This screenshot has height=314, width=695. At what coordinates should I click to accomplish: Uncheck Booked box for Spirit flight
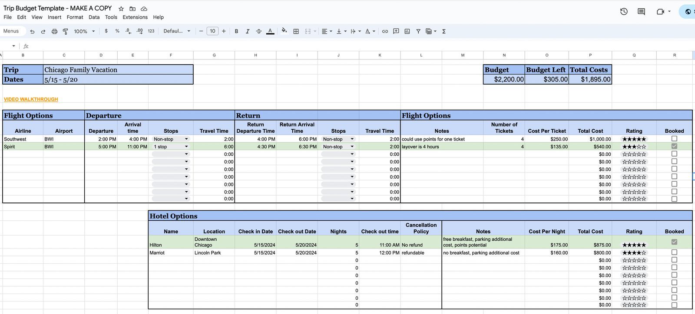click(x=674, y=146)
